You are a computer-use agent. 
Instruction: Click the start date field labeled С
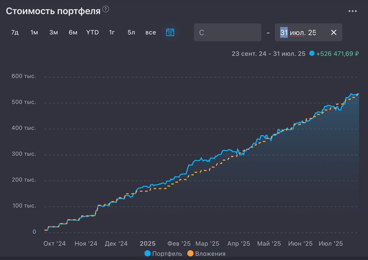coord(227,32)
